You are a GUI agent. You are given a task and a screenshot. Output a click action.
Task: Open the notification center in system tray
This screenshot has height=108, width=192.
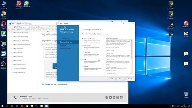[189, 106]
